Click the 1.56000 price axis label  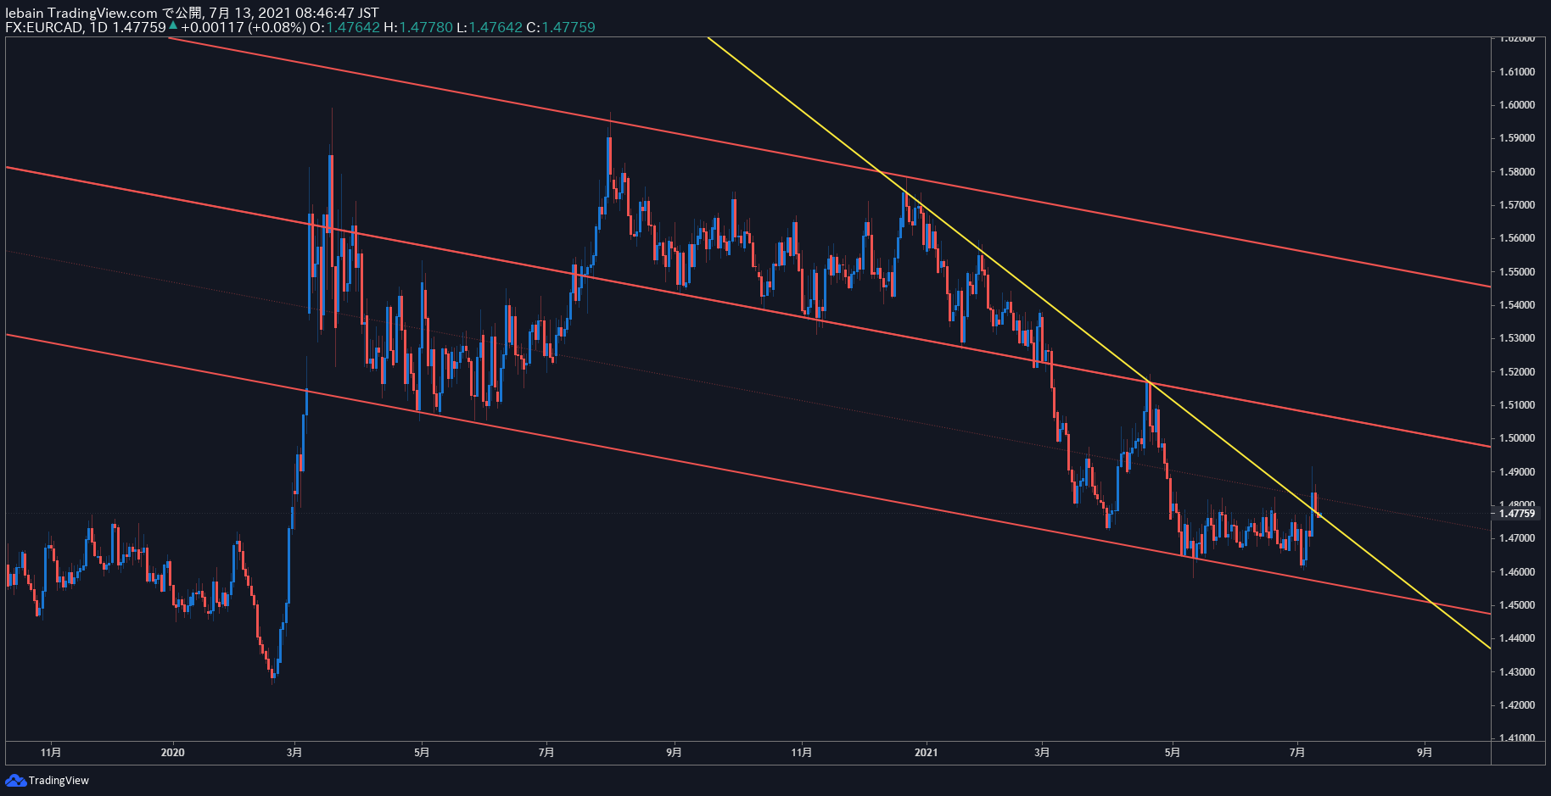click(1517, 238)
